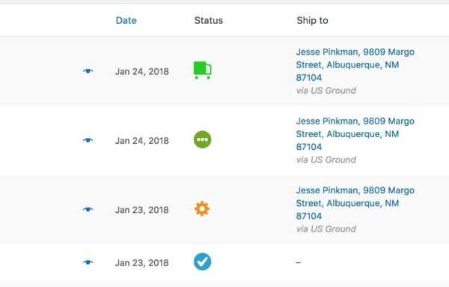
Task: Open Jesse Pinkman address in the ellipsis-status row
Action: 355,134
